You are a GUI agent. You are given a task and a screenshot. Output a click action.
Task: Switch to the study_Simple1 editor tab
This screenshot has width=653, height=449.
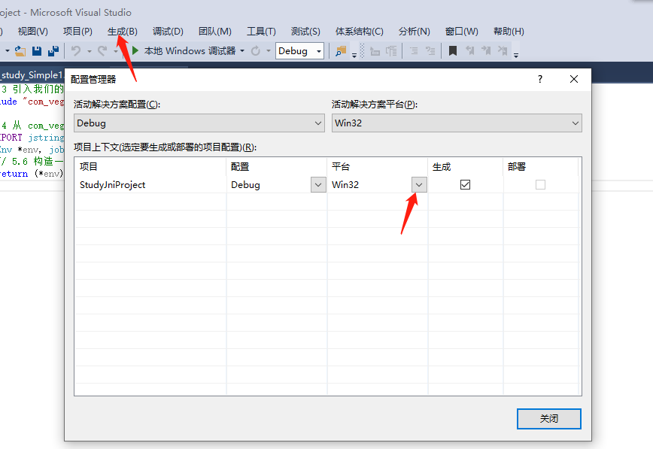[x=32, y=75]
